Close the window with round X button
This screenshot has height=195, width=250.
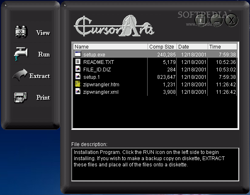(232, 20)
